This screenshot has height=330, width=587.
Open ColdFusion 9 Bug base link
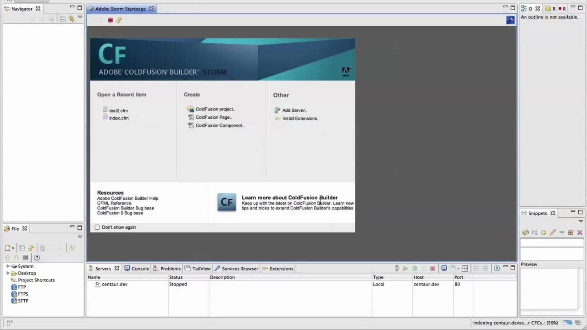point(120,213)
